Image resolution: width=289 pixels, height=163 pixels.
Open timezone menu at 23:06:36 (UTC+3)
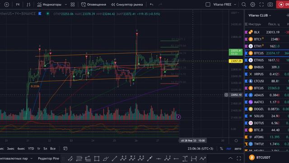click(200, 149)
